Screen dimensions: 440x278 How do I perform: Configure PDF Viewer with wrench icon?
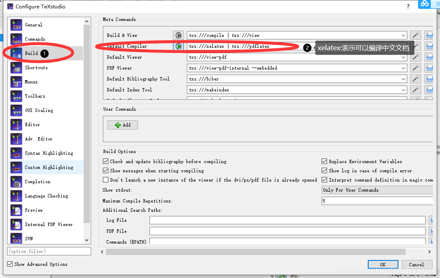pos(415,68)
